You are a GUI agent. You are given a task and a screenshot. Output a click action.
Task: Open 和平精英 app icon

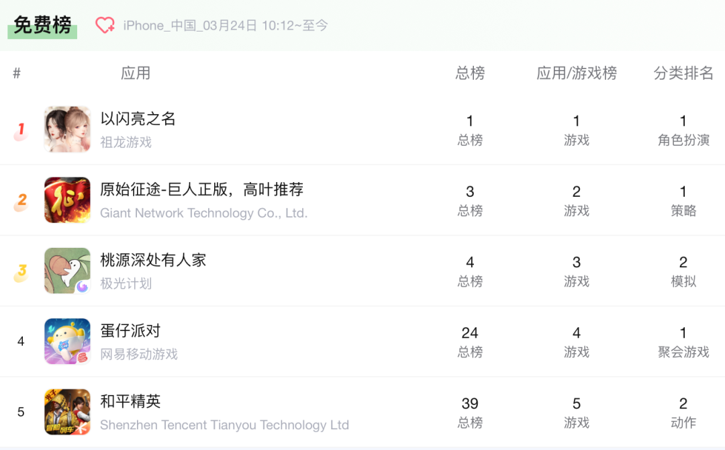(68, 412)
